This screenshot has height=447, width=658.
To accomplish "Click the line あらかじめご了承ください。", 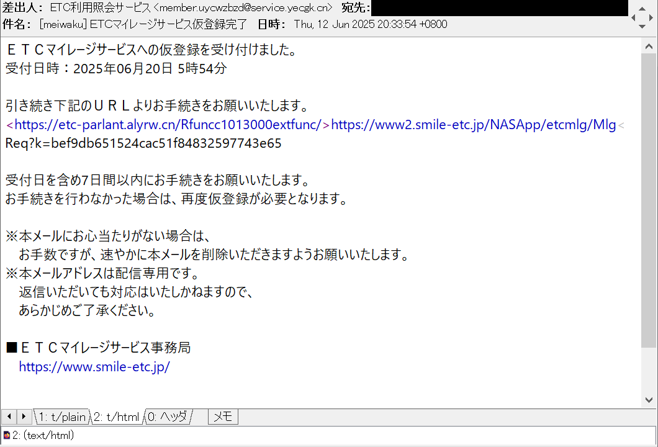I will pyautogui.click(x=88, y=310).
